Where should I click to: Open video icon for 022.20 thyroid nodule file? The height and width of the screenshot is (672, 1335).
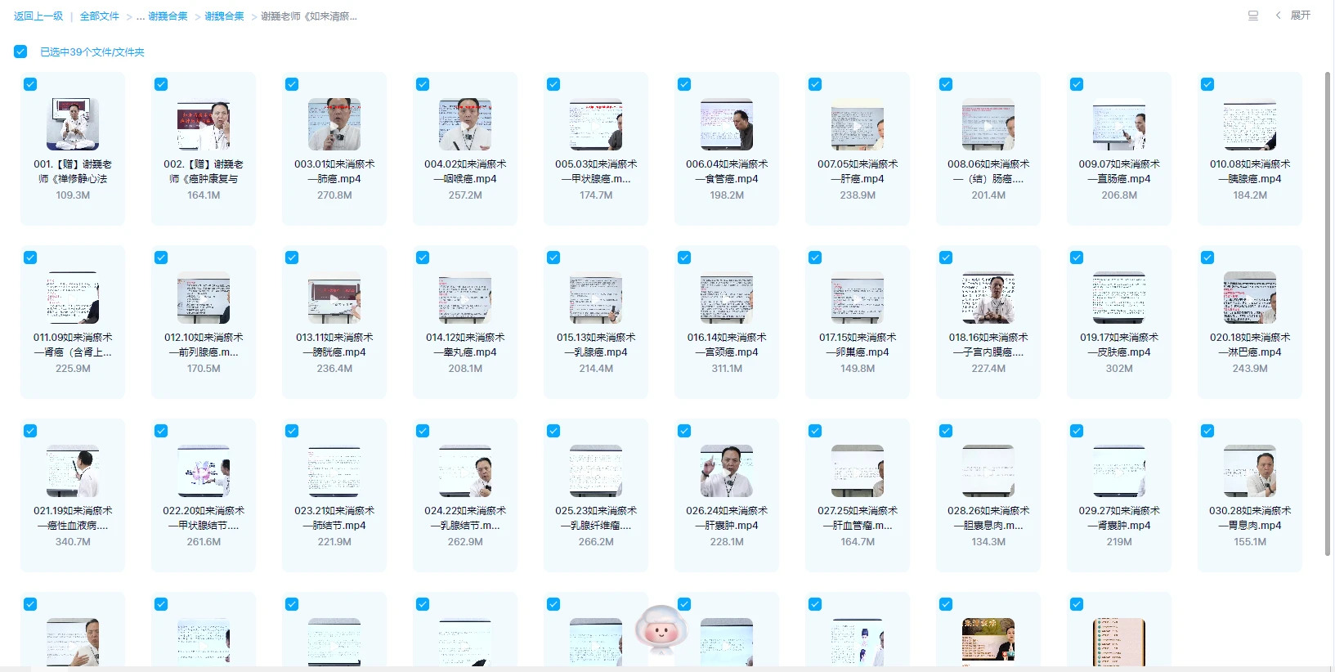pos(204,471)
